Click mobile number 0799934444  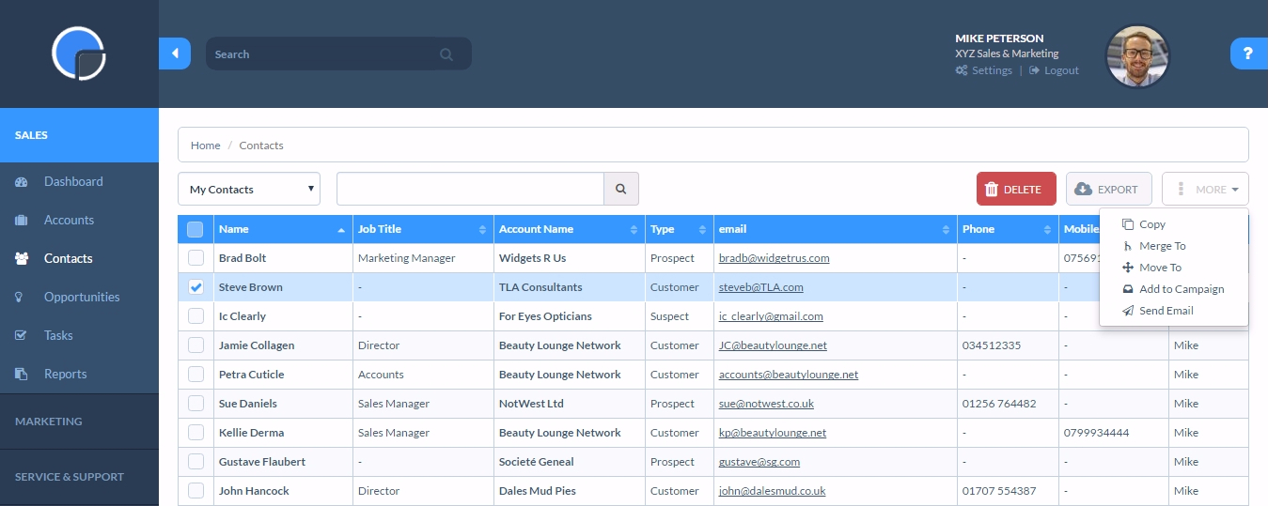click(1097, 433)
